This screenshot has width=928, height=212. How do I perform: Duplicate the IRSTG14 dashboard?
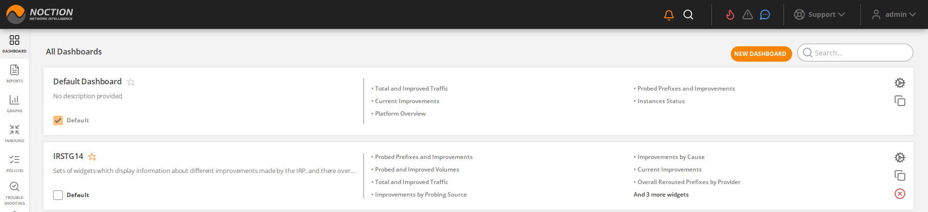point(899,175)
